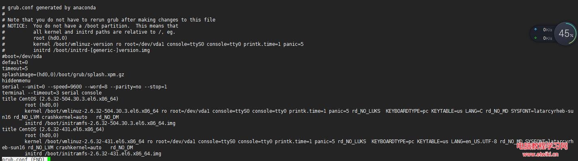
Task: Open the 45% usage circle indicator
Action: (566, 34)
